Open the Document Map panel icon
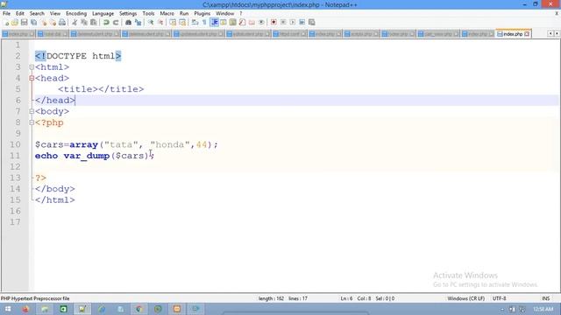Screen dimensions: 561x315 [232, 23]
